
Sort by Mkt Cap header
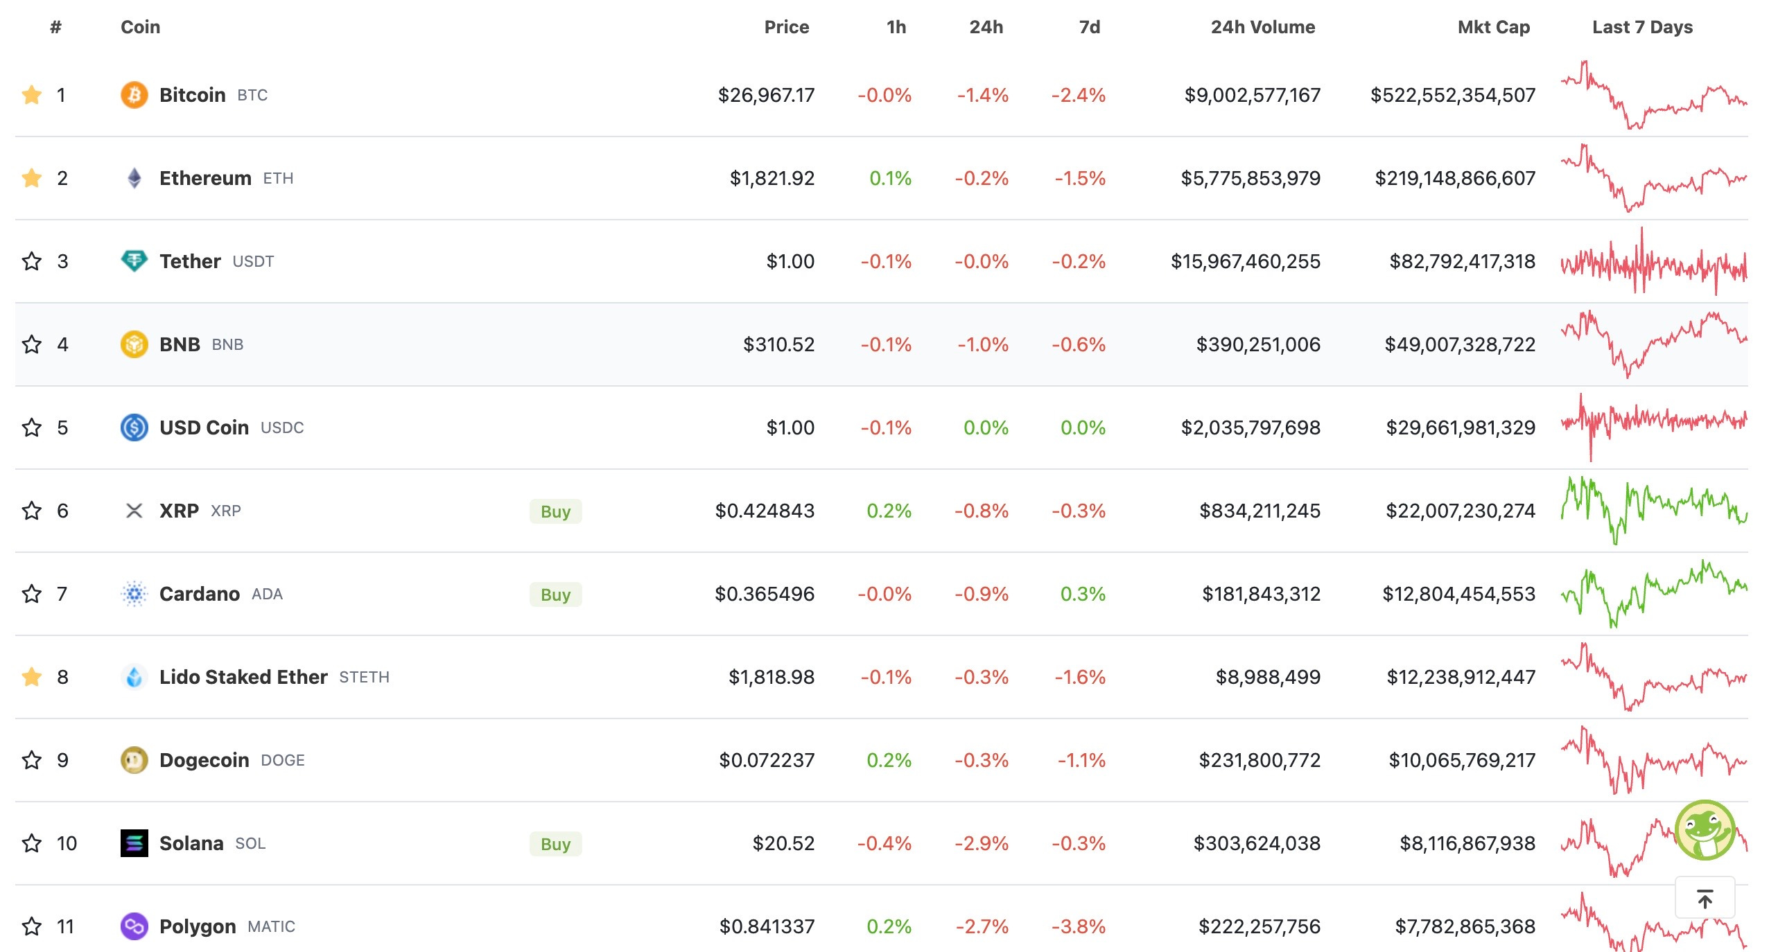pyautogui.click(x=1494, y=27)
